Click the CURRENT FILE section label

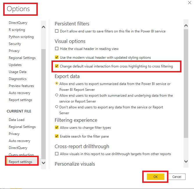tap(19, 111)
